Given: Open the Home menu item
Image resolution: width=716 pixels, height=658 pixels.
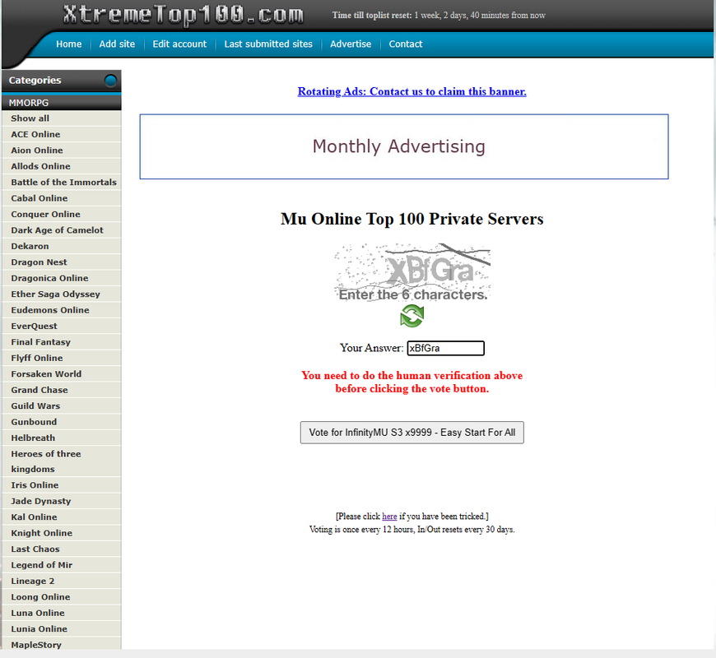Looking at the screenshot, I should click(69, 44).
